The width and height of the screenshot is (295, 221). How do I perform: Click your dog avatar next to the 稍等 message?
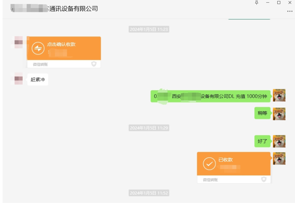[280, 113]
